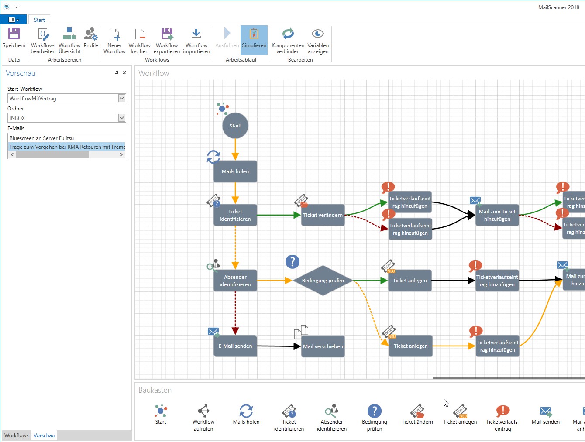
Task: Click the Bedingung prüfen diamond node
Action: [x=323, y=281]
